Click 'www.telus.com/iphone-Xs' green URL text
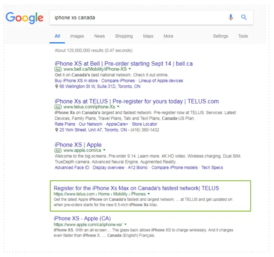274x257 pixels. 89,107
